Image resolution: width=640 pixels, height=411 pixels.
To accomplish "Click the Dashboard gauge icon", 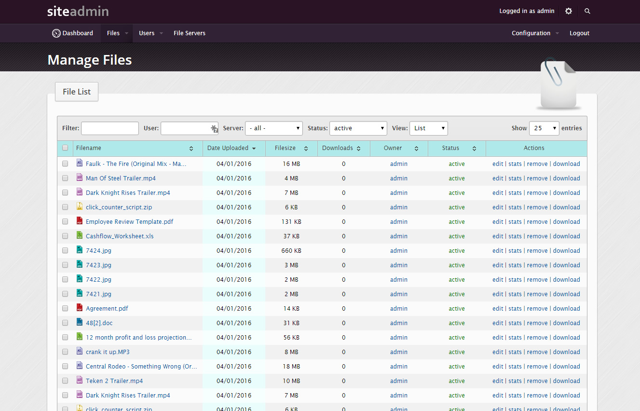I will coord(56,33).
